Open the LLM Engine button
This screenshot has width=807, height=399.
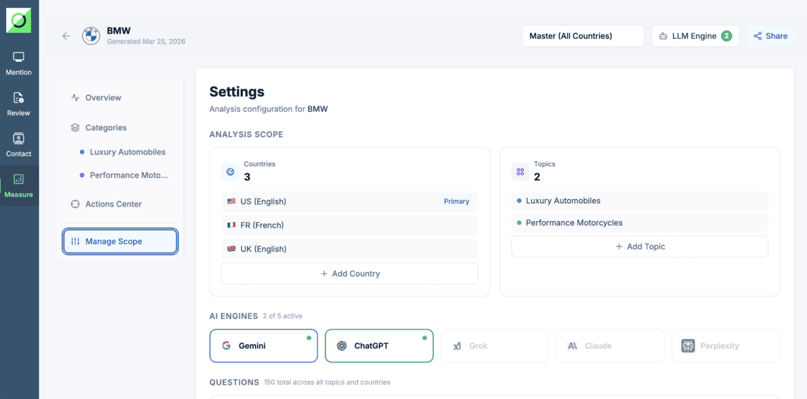[x=695, y=36]
